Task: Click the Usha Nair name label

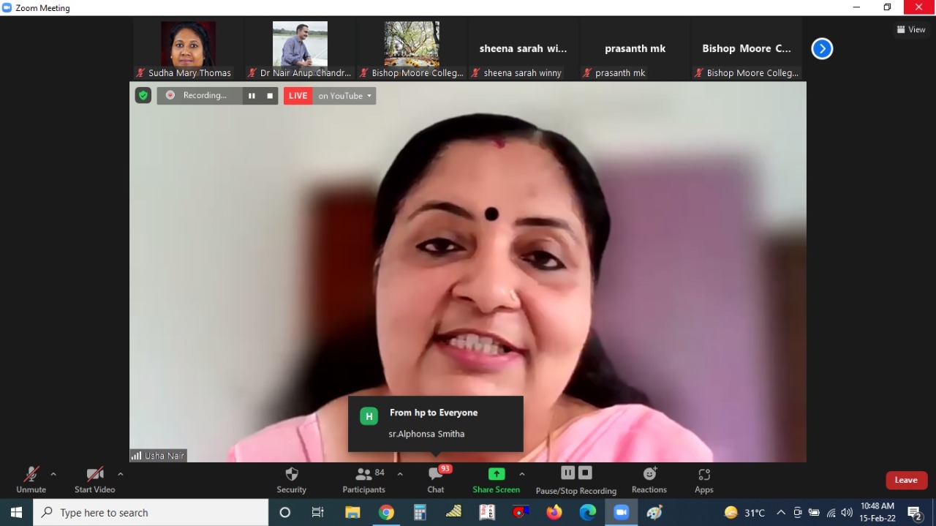Action: (158, 456)
